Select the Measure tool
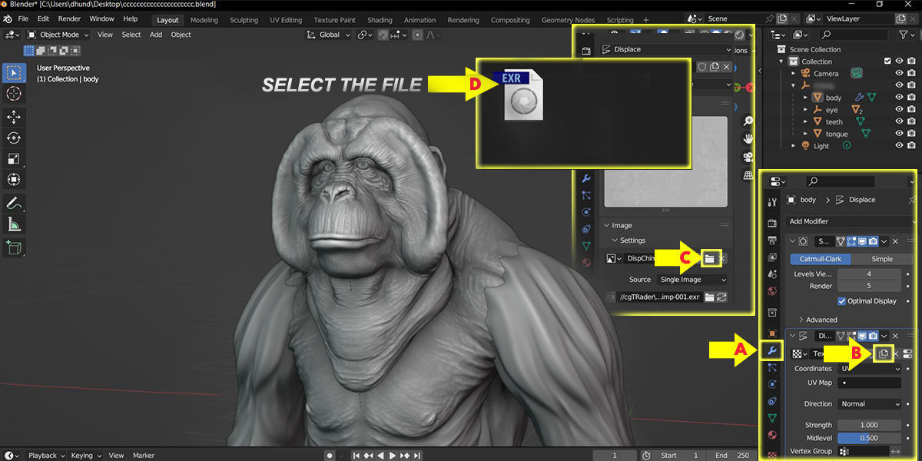922x461 pixels. click(x=14, y=224)
